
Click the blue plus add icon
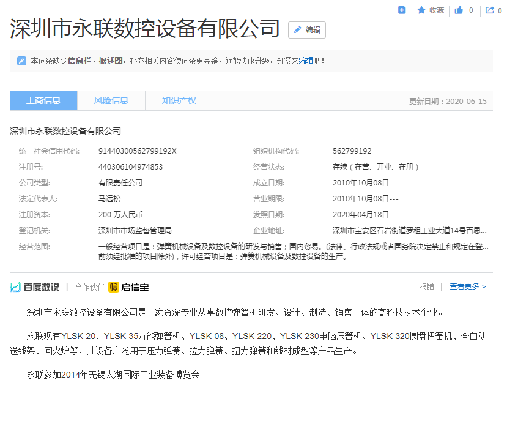click(x=402, y=10)
